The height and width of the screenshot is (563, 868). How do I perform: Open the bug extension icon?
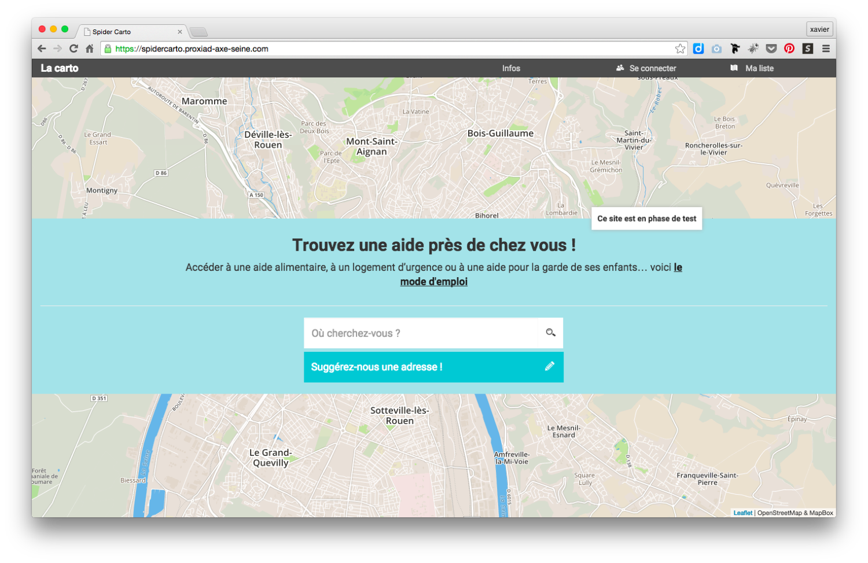(753, 49)
